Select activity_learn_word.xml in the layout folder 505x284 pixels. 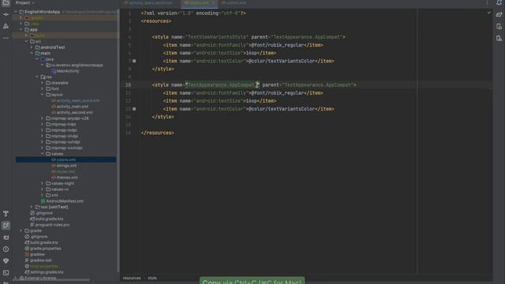[78, 101]
